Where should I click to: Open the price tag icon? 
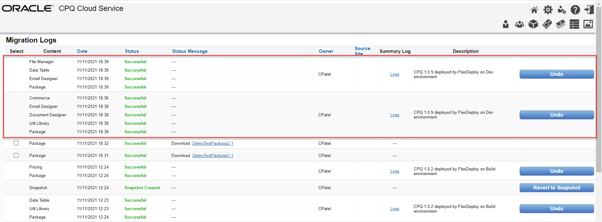click(x=547, y=24)
